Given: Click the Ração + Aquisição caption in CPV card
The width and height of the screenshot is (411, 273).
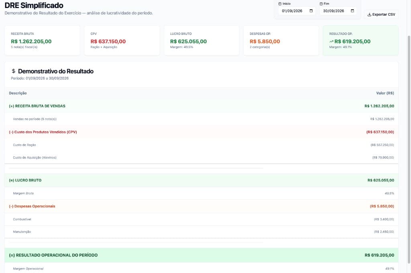Looking at the screenshot, I should tap(104, 47).
